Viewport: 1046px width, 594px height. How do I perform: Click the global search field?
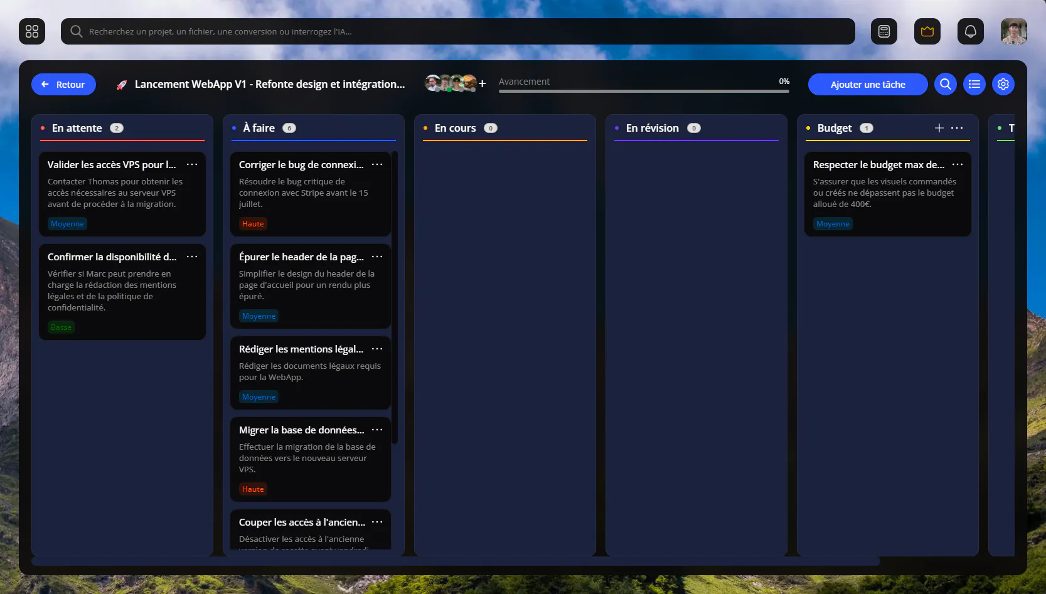pyautogui.click(x=457, y=31)
